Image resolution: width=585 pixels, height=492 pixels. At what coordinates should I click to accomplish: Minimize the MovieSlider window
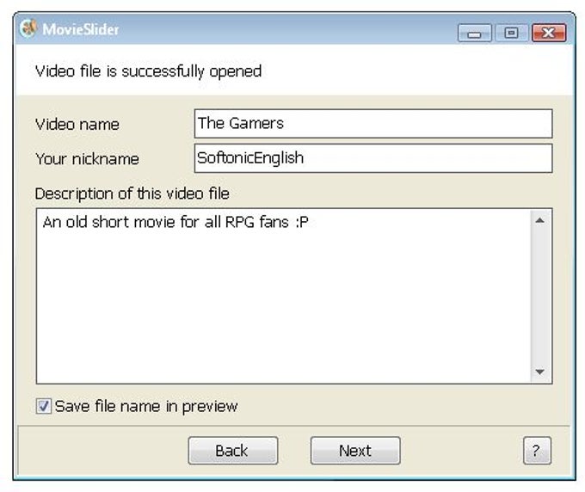[x=475, y=33]
